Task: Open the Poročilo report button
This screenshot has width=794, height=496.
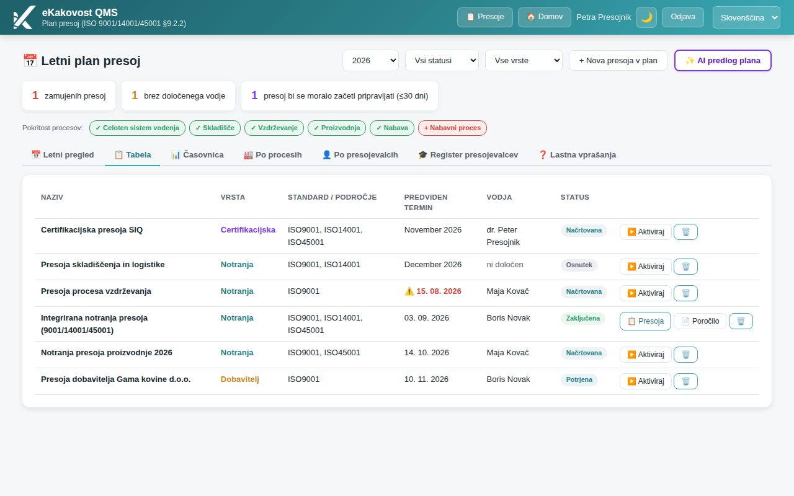Action: [700, 321]
